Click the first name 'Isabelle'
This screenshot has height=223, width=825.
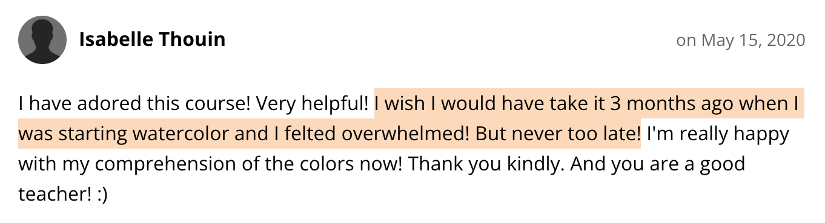116,40
